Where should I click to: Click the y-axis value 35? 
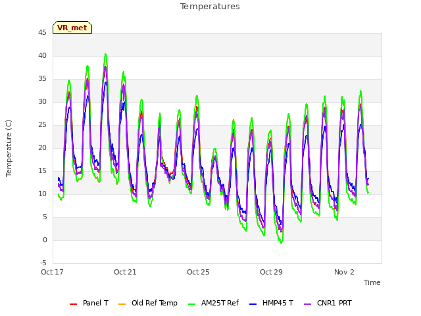coord(42,79)
